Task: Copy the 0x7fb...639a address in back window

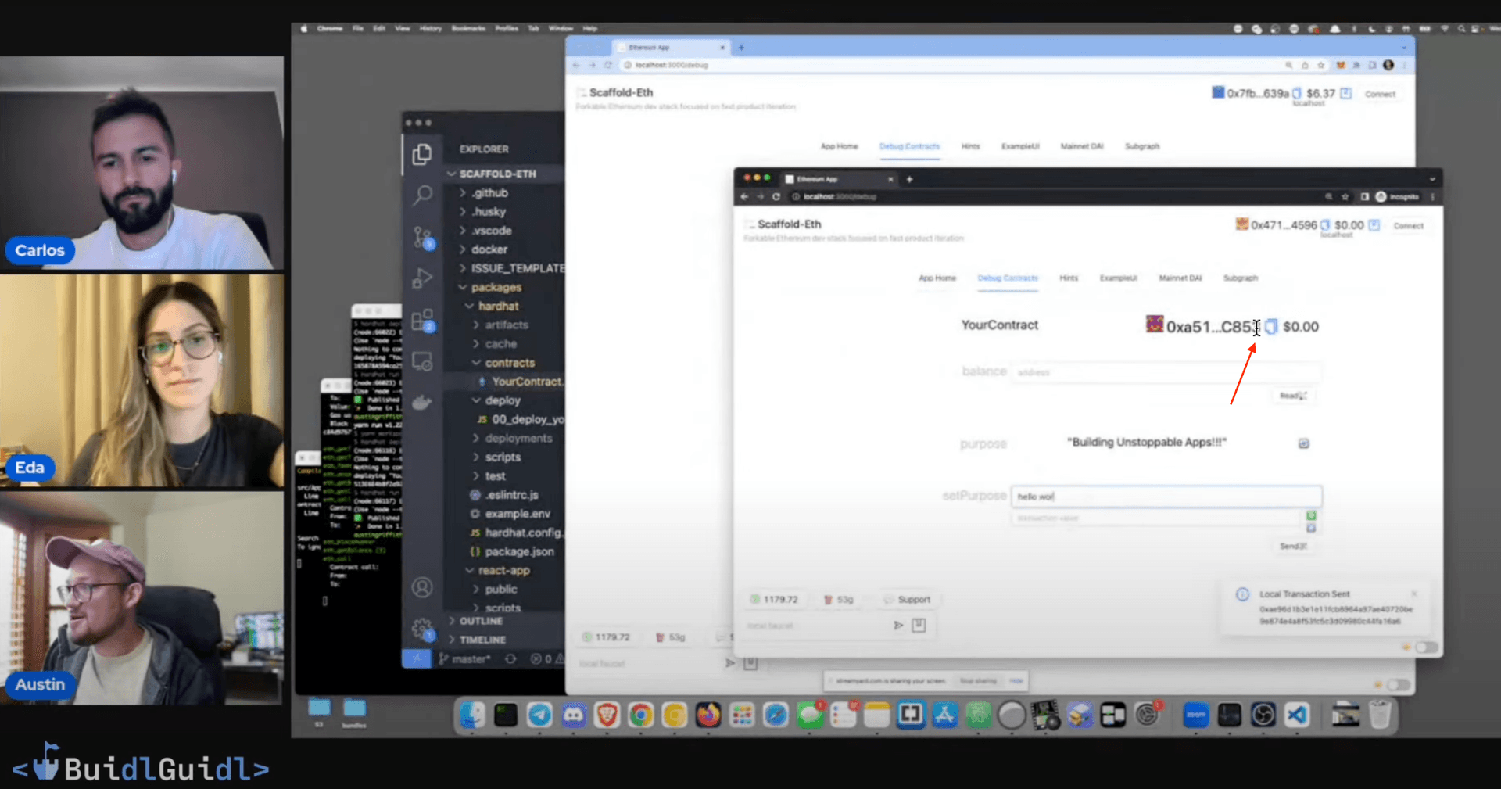Action: pyautogui.click(x=1297, y=93)
